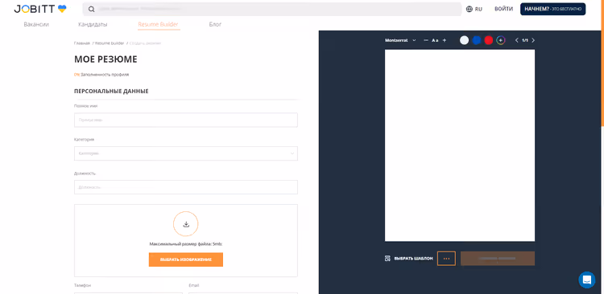Click the disabled orange save button
Screen dimensions: 604x294
click(x=498, y=259)
